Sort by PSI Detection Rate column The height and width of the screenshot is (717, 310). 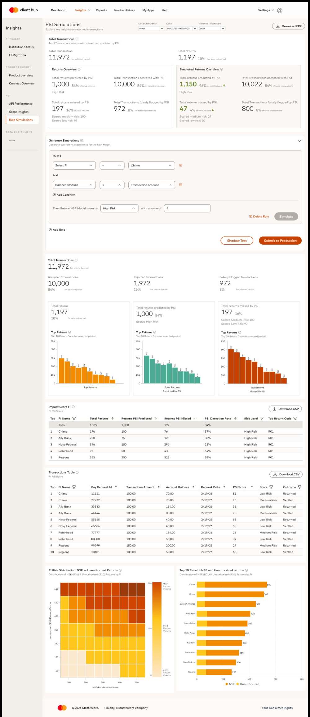click(235, 419)
